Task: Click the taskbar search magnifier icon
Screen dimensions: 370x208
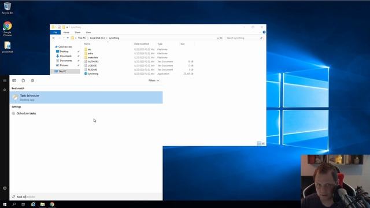Action: 14,204
